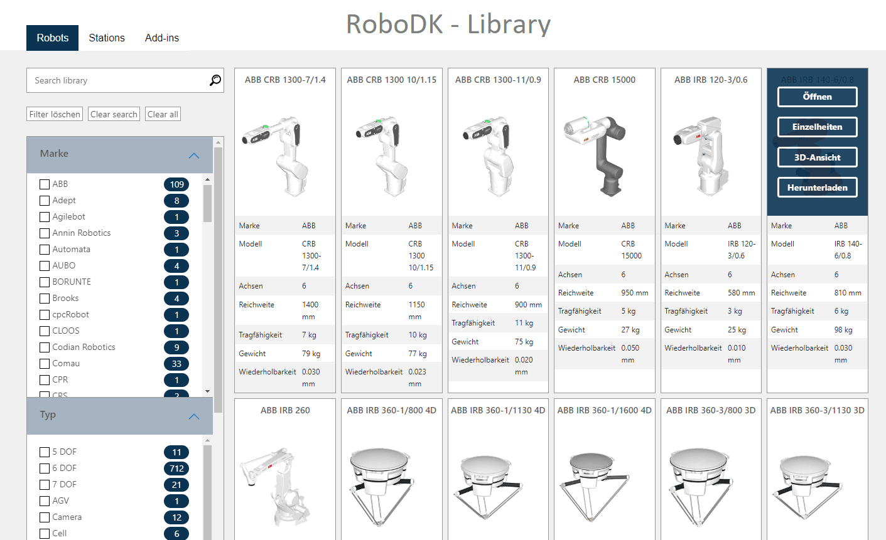Screen dimensions: 886x540
Task: Tick the BORUNTE brand filter
Action: point(45,282)
